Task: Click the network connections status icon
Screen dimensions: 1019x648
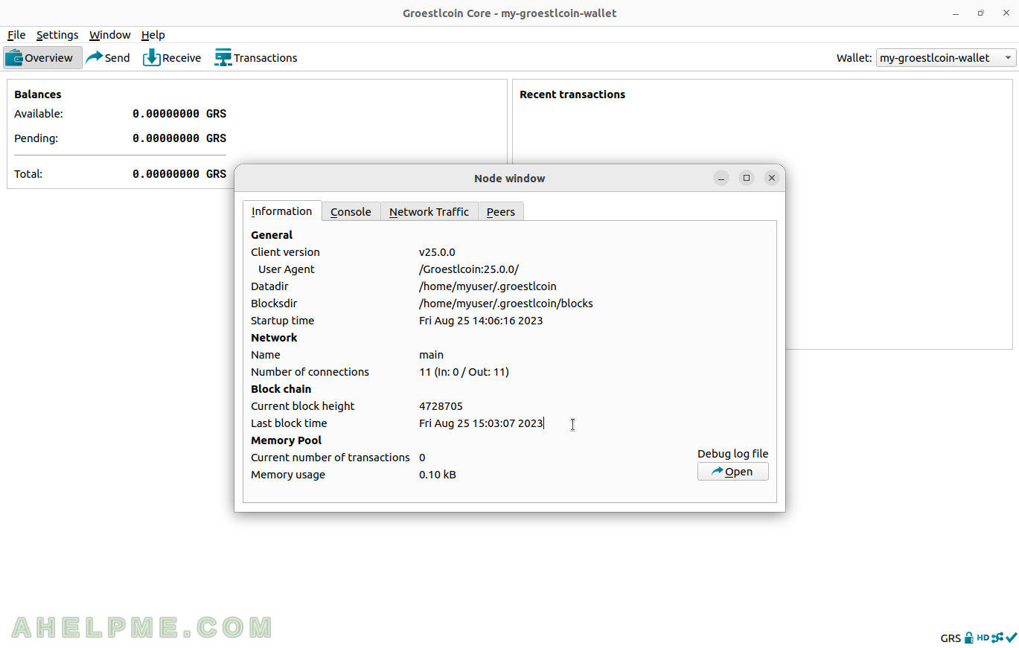Action: click(997, 638)
